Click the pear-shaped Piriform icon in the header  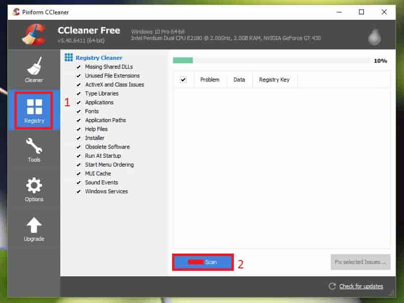(x=374, y=38)
